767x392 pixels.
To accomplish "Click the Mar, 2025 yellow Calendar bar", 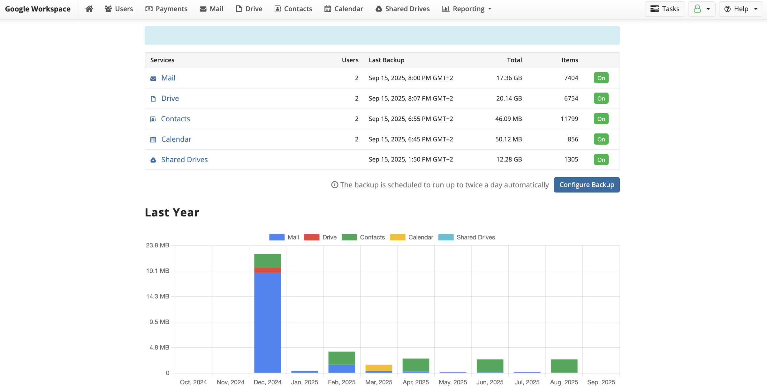I will [x=379, y=368].
